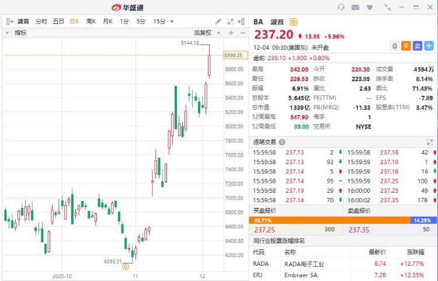Click the 16:00:02 trade at 237.35
Screen dimensions: 438x281
(390, 200)
